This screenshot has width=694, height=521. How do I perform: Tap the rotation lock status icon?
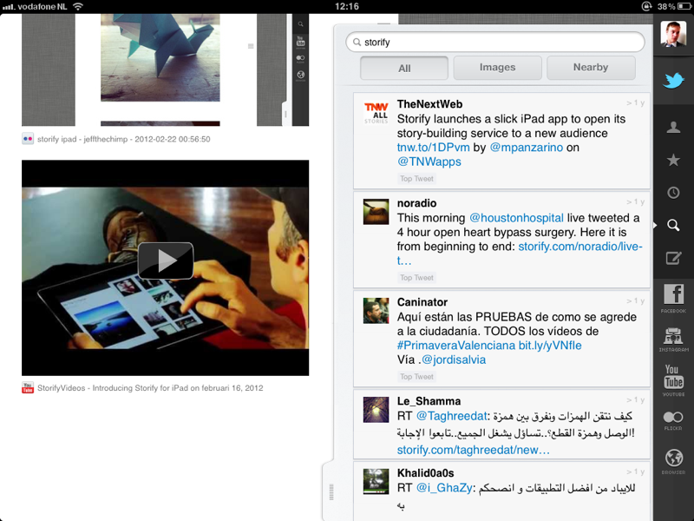click(646, 6)
